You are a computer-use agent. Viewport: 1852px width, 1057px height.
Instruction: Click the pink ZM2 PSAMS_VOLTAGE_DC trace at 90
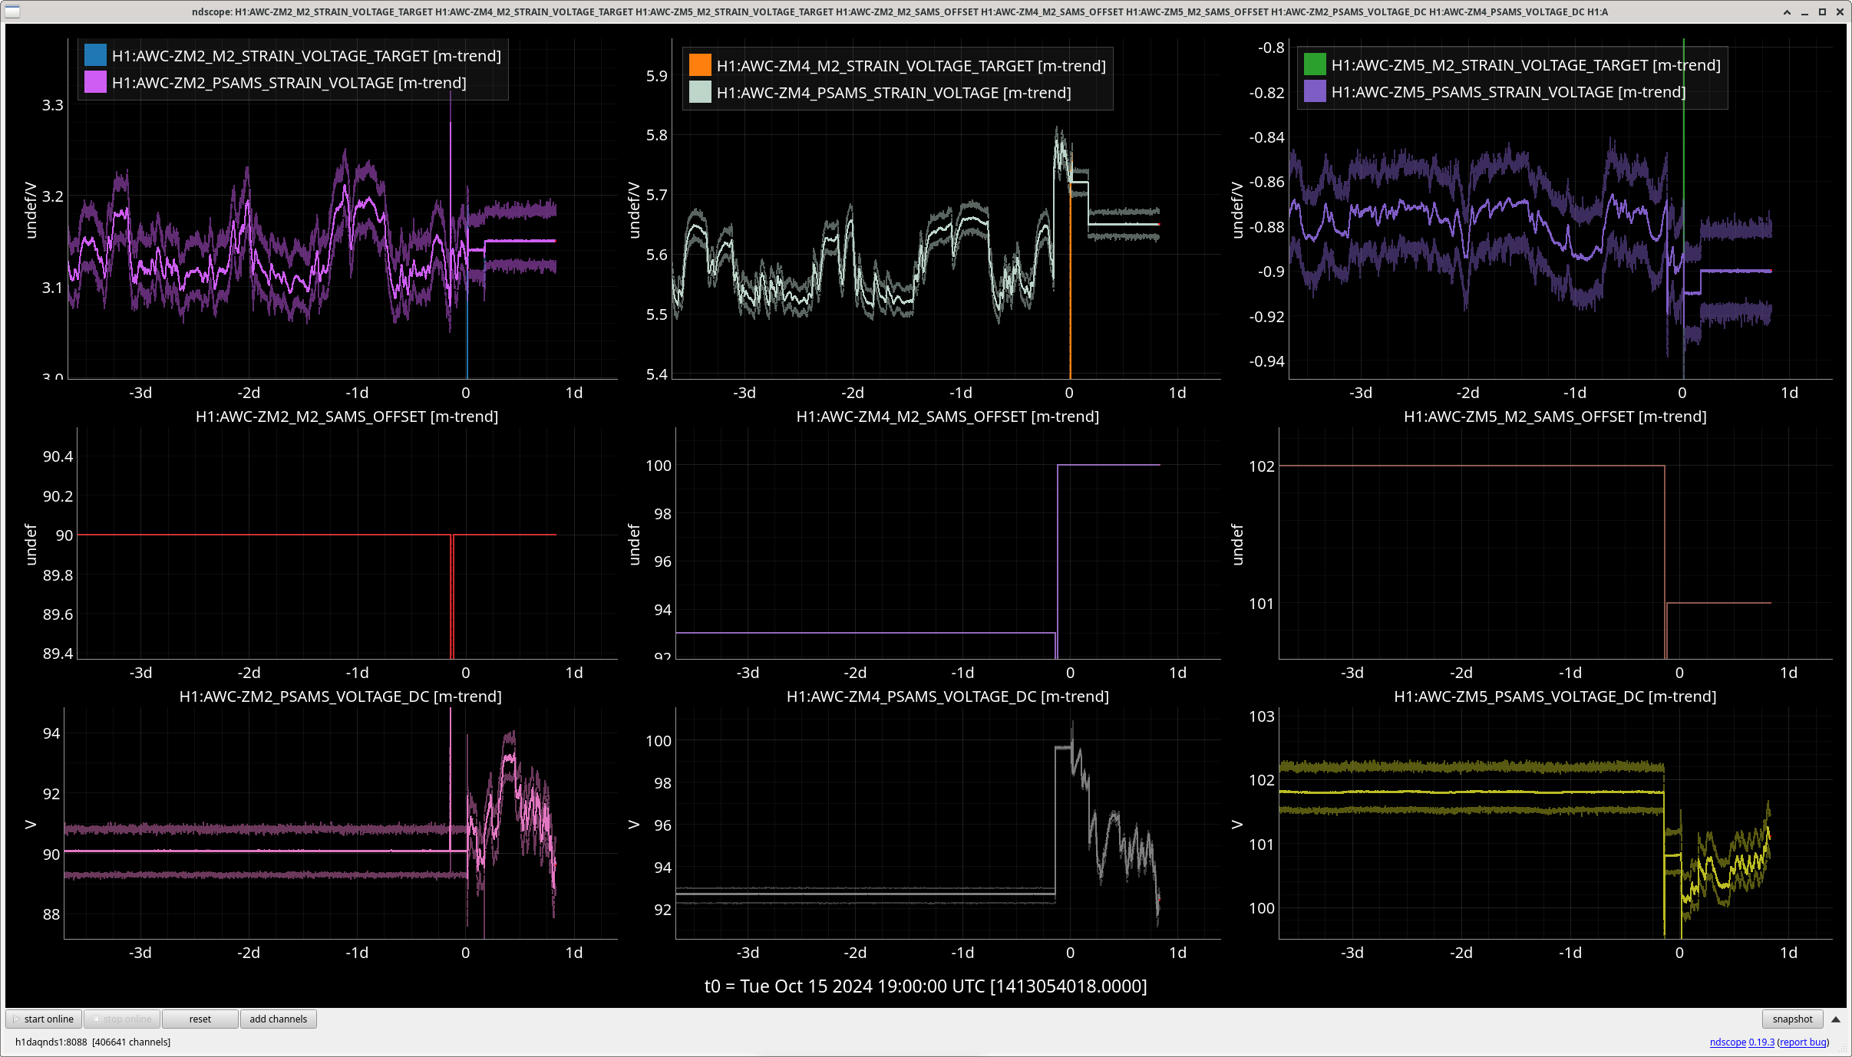[x=265, y=851]
